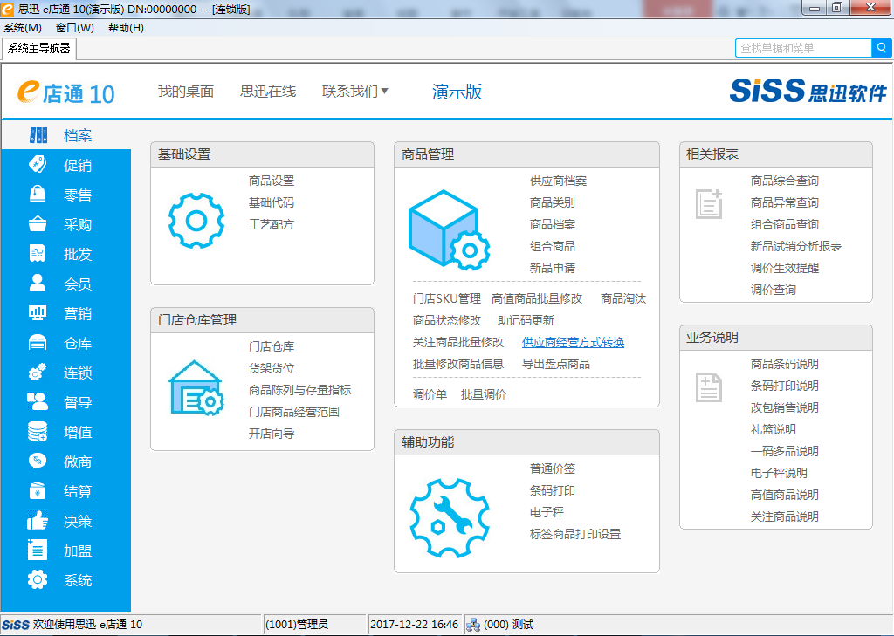Open 新品试销分析报表

796,246
